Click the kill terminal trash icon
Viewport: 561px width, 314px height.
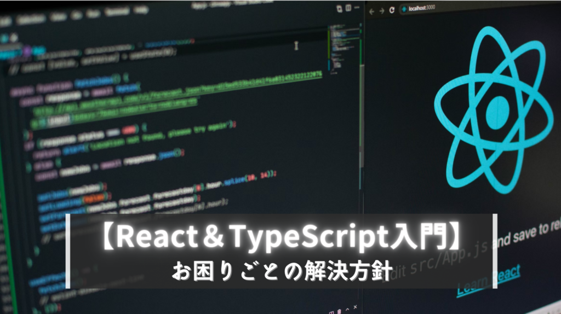click(x=339, y=311)
